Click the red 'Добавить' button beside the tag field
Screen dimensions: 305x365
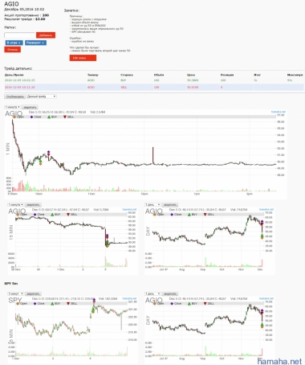46,35
